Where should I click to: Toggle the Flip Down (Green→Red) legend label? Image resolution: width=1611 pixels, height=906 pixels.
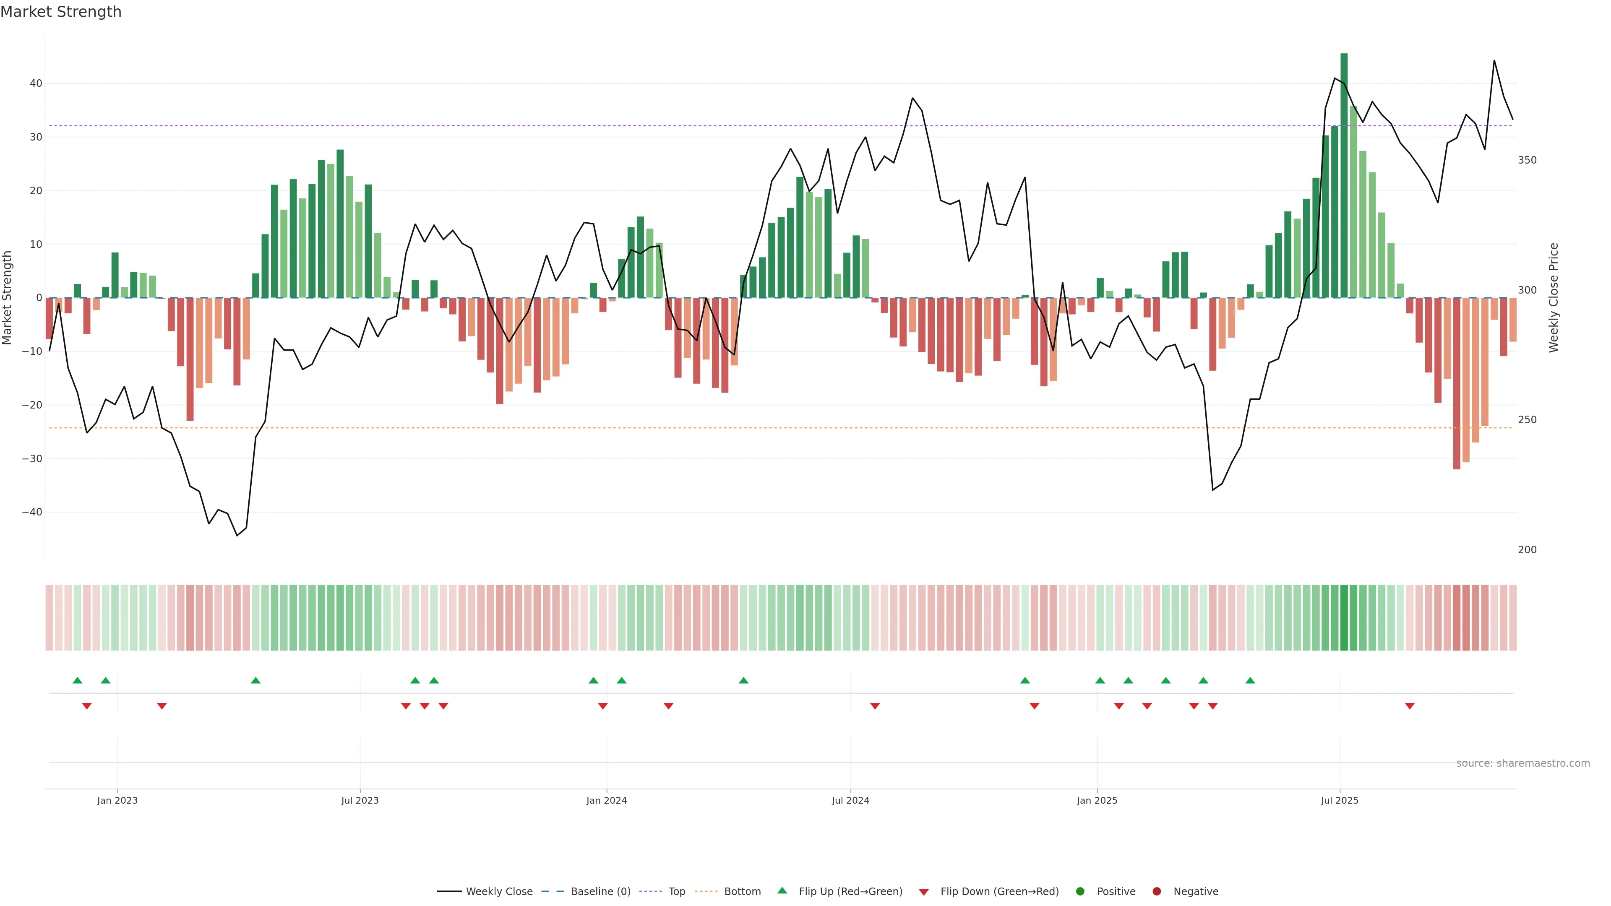pos(999,892)
